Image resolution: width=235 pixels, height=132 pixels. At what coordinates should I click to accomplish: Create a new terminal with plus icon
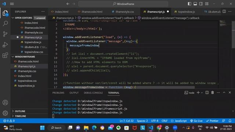pos(198,93)
